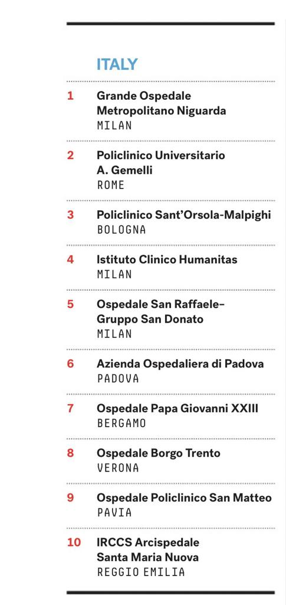Open Istituto Clinico Humanitas entry

tap(167, 260)
